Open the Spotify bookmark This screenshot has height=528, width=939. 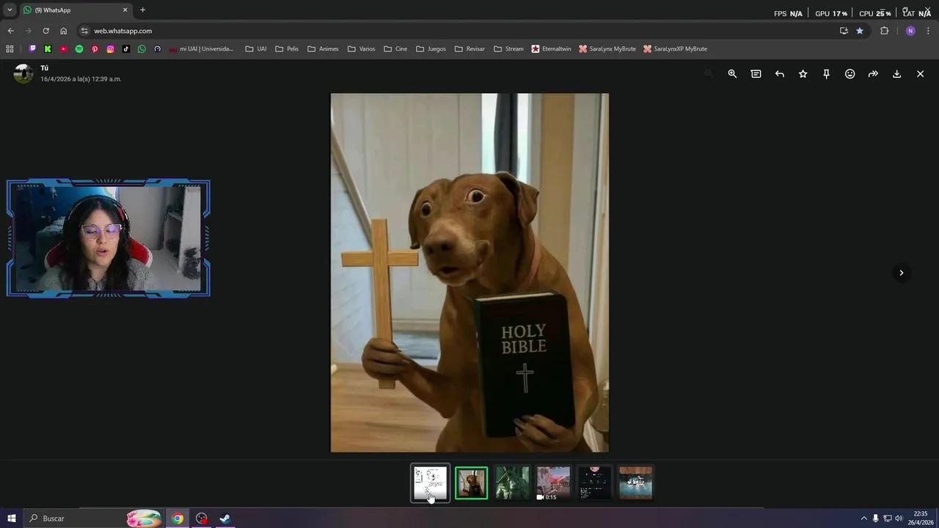[x=79, y=49]
